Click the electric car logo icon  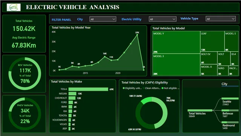[x=14, y=7]
